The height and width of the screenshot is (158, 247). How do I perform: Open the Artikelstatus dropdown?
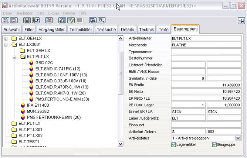238,138
